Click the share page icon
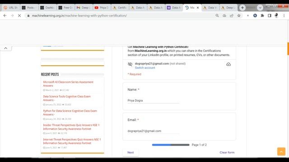This screenshot has height=162, width=289. coord(232,16)
